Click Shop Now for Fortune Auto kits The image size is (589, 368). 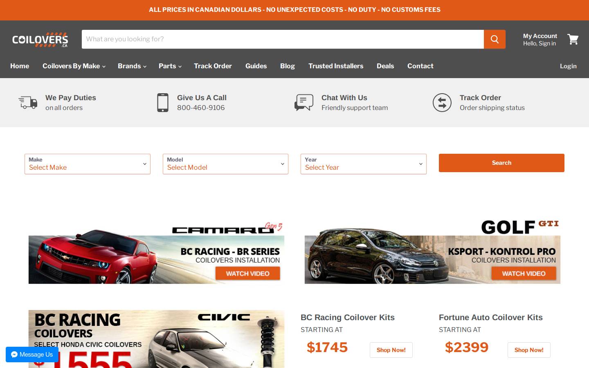click(529, 350)
